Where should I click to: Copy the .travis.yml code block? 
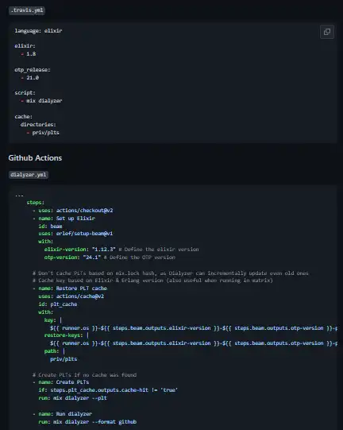[327, 32]
